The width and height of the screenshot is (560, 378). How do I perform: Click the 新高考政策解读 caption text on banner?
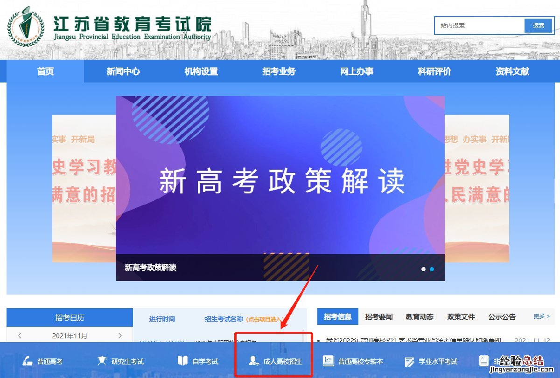pyautogui.click(x=150, y=268)
